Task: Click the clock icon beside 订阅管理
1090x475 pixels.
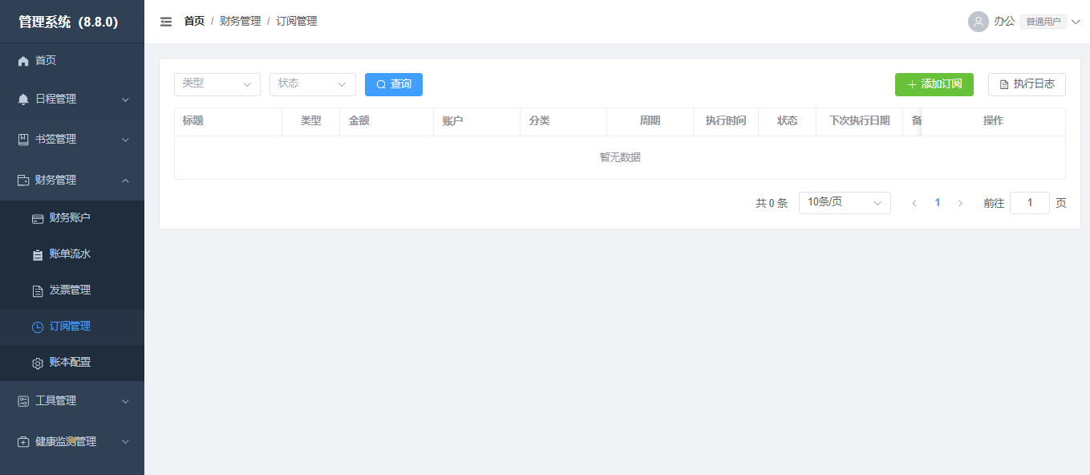Action: coord(38,327)
